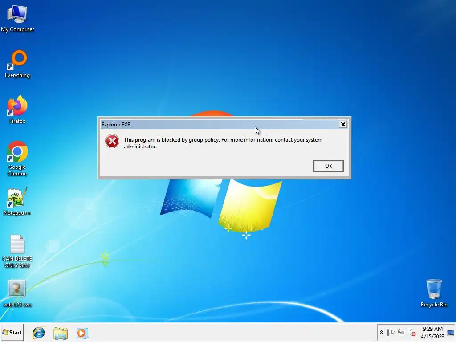This screenshot has width=456, height=342.
Task: Select the wds 123 sws desktop icon
Action: pyautogui.click(x=17, y=293)
